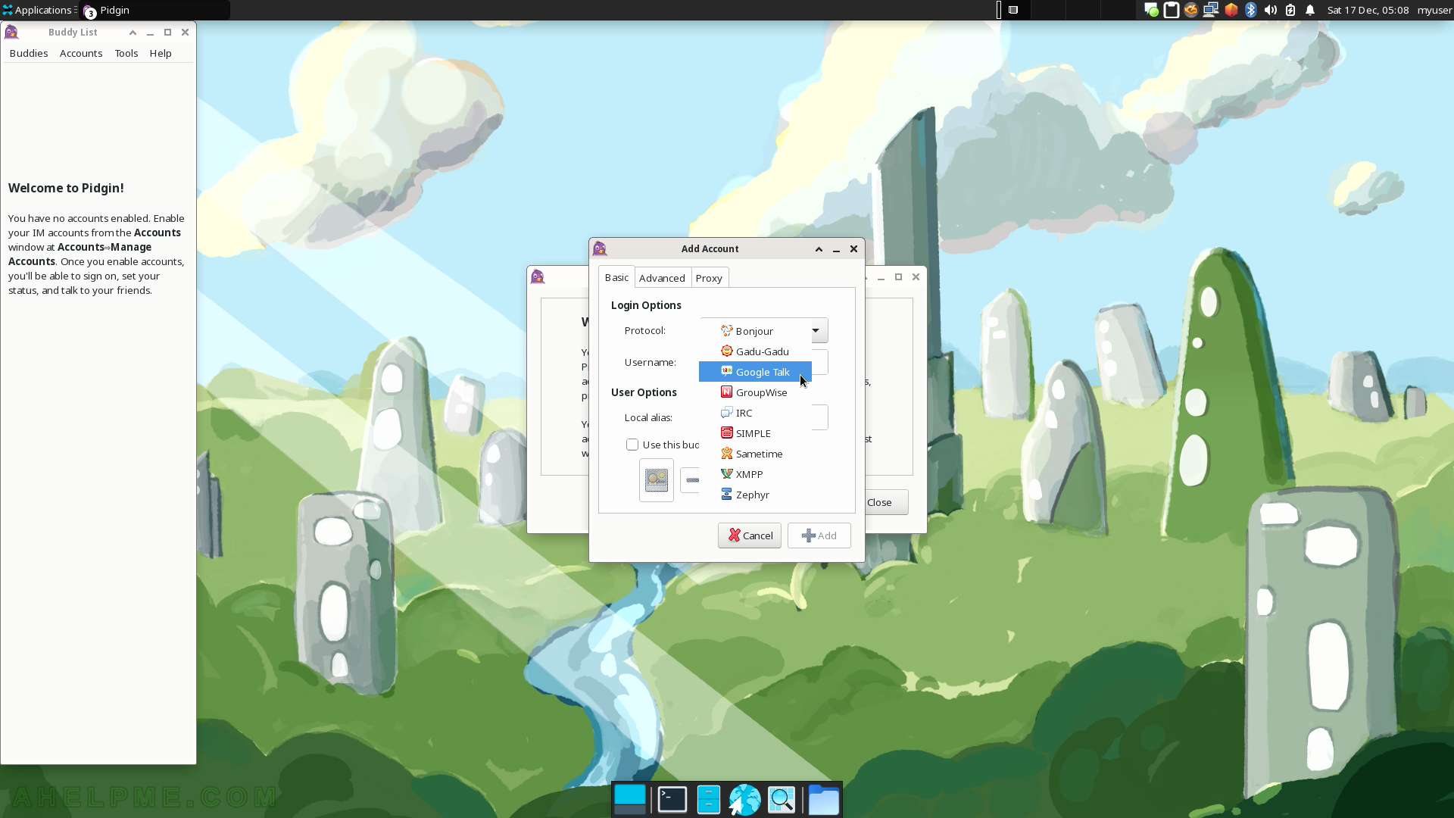The image size is (1454, 818).
Task: Choose Gadu-Gadu in the protocol dropdown
Action: [755, 351]
